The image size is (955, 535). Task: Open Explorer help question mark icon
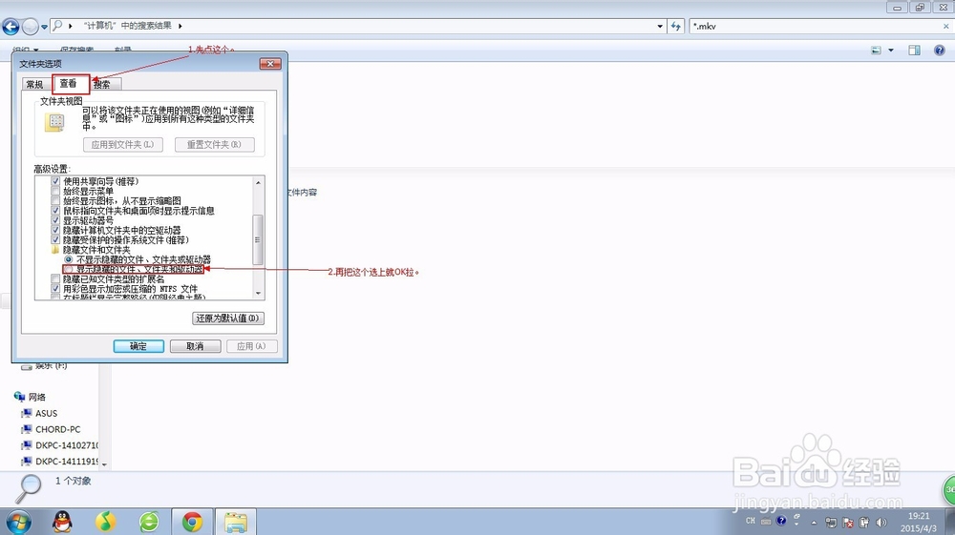pyautogui.click(x=939, y=50)
